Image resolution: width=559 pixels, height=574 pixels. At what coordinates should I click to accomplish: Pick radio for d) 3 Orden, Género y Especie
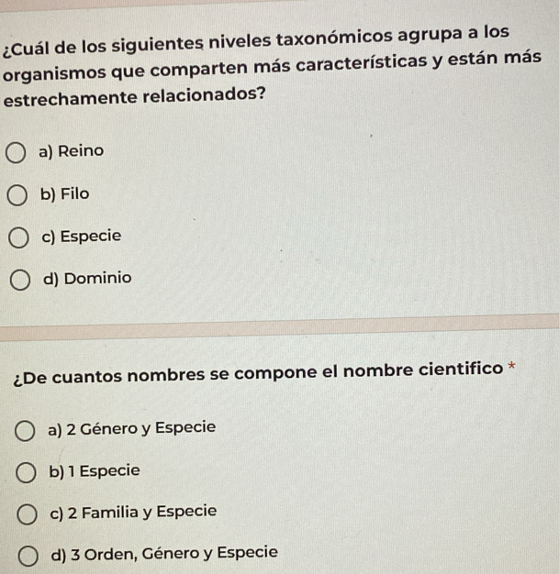coord(28,557)
